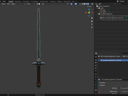Toggle camera view icon in viewport
Viewport: 128px width, 96px height.
pos(92,24)
